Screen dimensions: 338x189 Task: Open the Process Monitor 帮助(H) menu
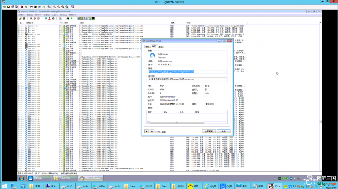click(x=72, y=15)
